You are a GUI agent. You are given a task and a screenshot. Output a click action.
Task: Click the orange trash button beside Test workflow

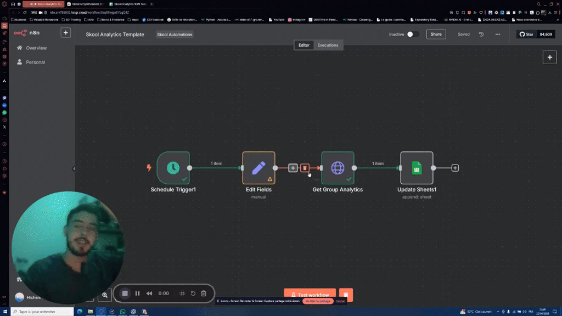(346, 295)
